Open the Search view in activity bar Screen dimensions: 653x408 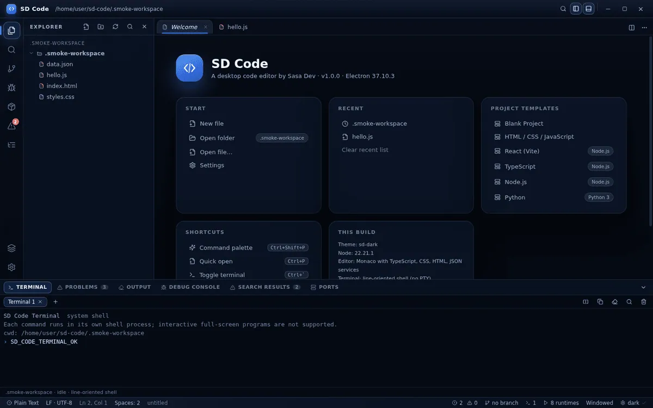point(11,50)
